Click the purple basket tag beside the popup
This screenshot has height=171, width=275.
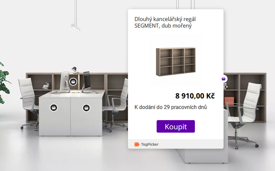224,79
